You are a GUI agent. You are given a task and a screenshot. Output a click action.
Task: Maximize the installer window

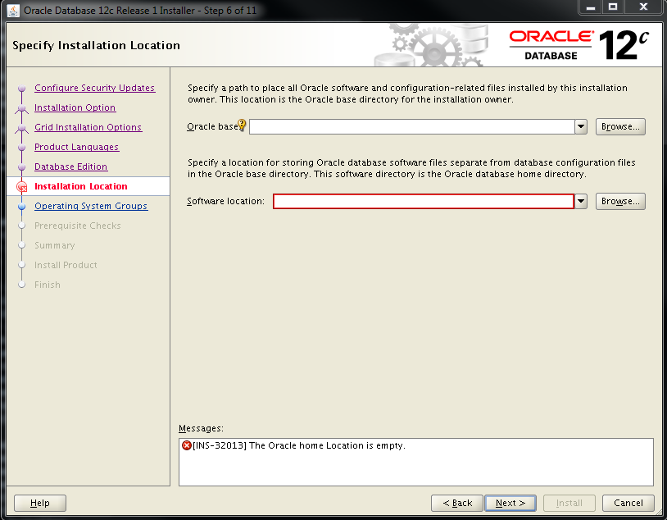(x=613, y=7)
